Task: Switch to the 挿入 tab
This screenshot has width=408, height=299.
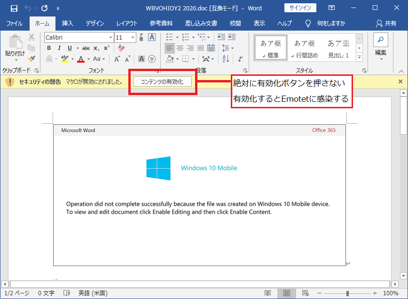Action: (x=67, y=24)
